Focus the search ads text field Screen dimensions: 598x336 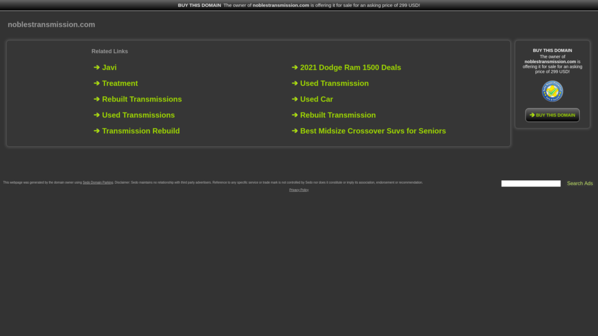point(530,184)
